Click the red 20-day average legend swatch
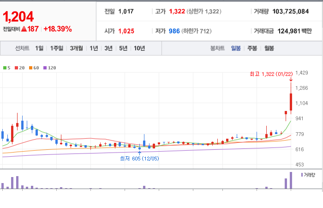Screen dimensions: 323x208 [16, 67]
